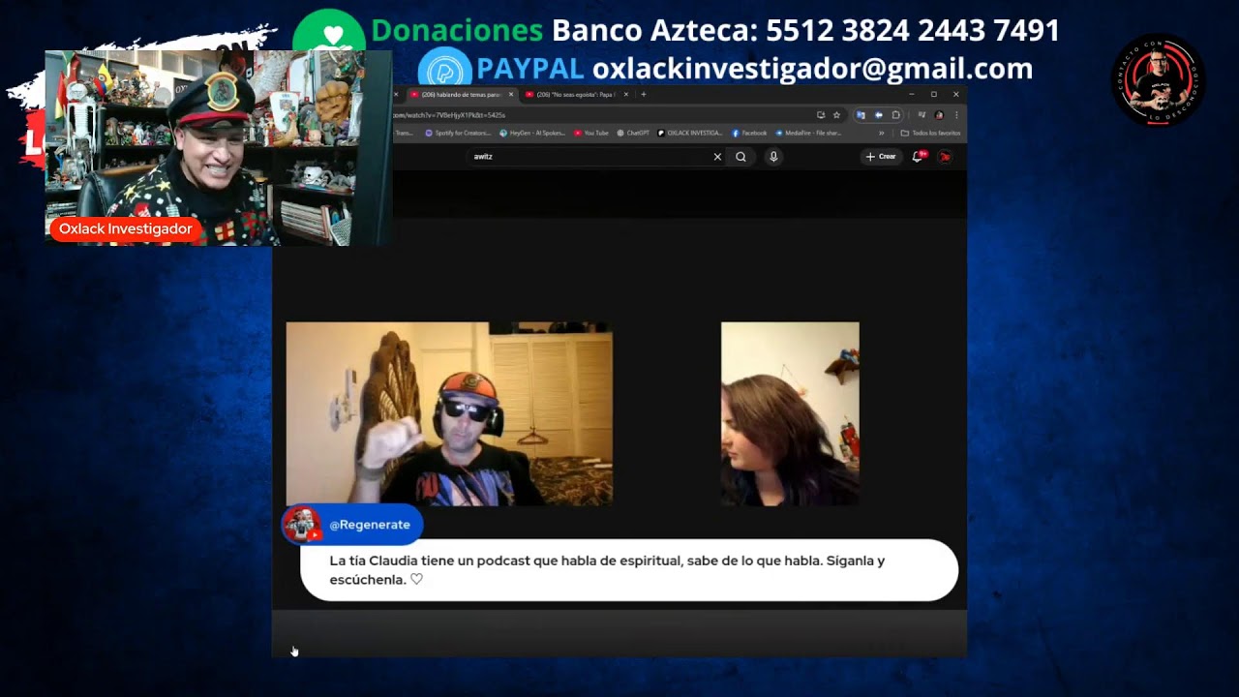The image size is (1239, 697).
Task: Open the HeyGen AI Spokes bookmark
Action: (532, 133)
